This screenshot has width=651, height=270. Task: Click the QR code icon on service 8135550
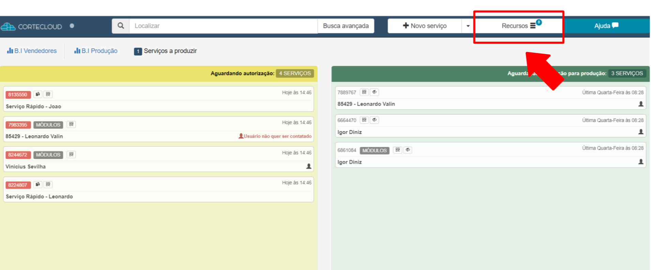[48, 94]
